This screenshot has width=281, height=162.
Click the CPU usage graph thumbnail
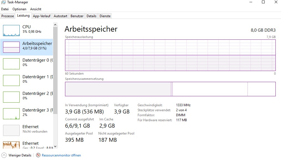[x=11, y=31]
